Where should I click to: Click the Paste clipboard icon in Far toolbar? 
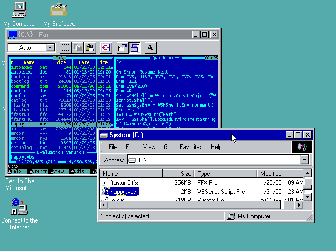(89, 48)
